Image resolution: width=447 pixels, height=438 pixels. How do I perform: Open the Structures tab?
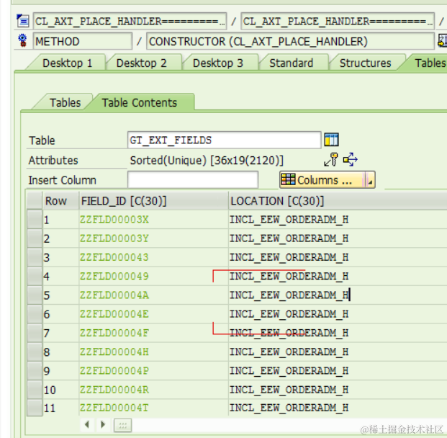click(365, 63)
